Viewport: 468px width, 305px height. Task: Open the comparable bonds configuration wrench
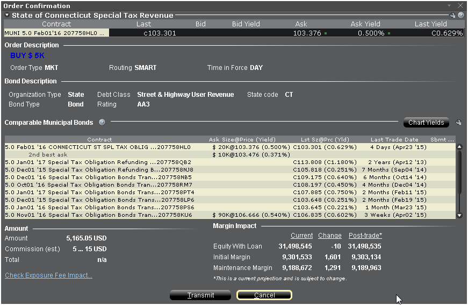click(x=458, y=123)
